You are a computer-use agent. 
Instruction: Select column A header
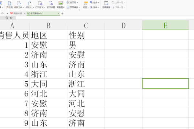pyautogui.click(x=15, y=25)
